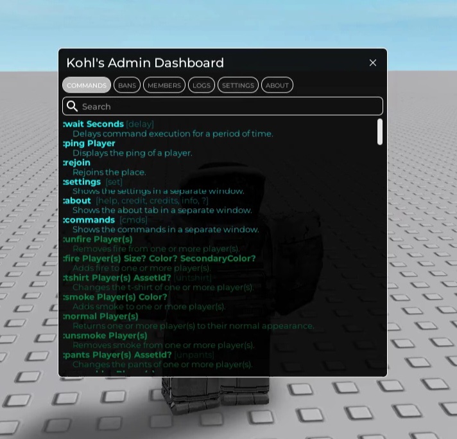Select ':tshirt Player(s) AssetId?' command
Image resolution: width=457 pixels, height=439 pixels.
point(117,278)
